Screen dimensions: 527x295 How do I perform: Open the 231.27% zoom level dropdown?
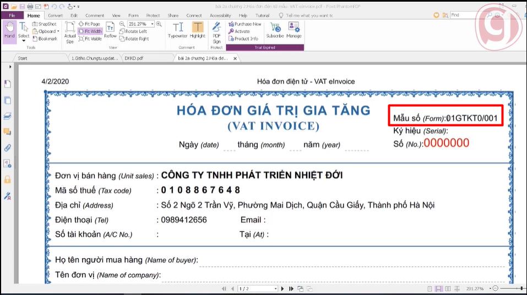coord(152,24)
